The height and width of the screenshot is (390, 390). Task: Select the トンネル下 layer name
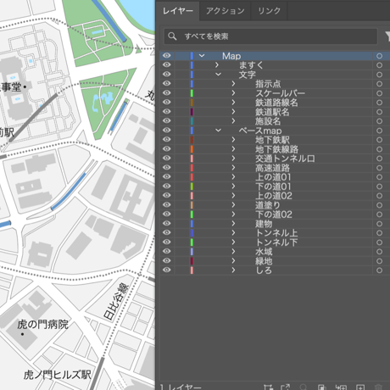(276, 242)
